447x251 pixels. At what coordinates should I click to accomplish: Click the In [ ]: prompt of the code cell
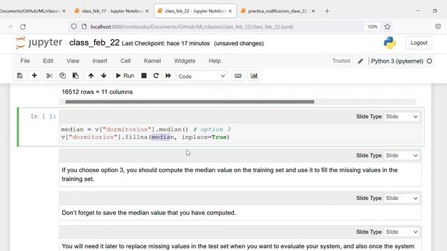[x=43, y=116]
